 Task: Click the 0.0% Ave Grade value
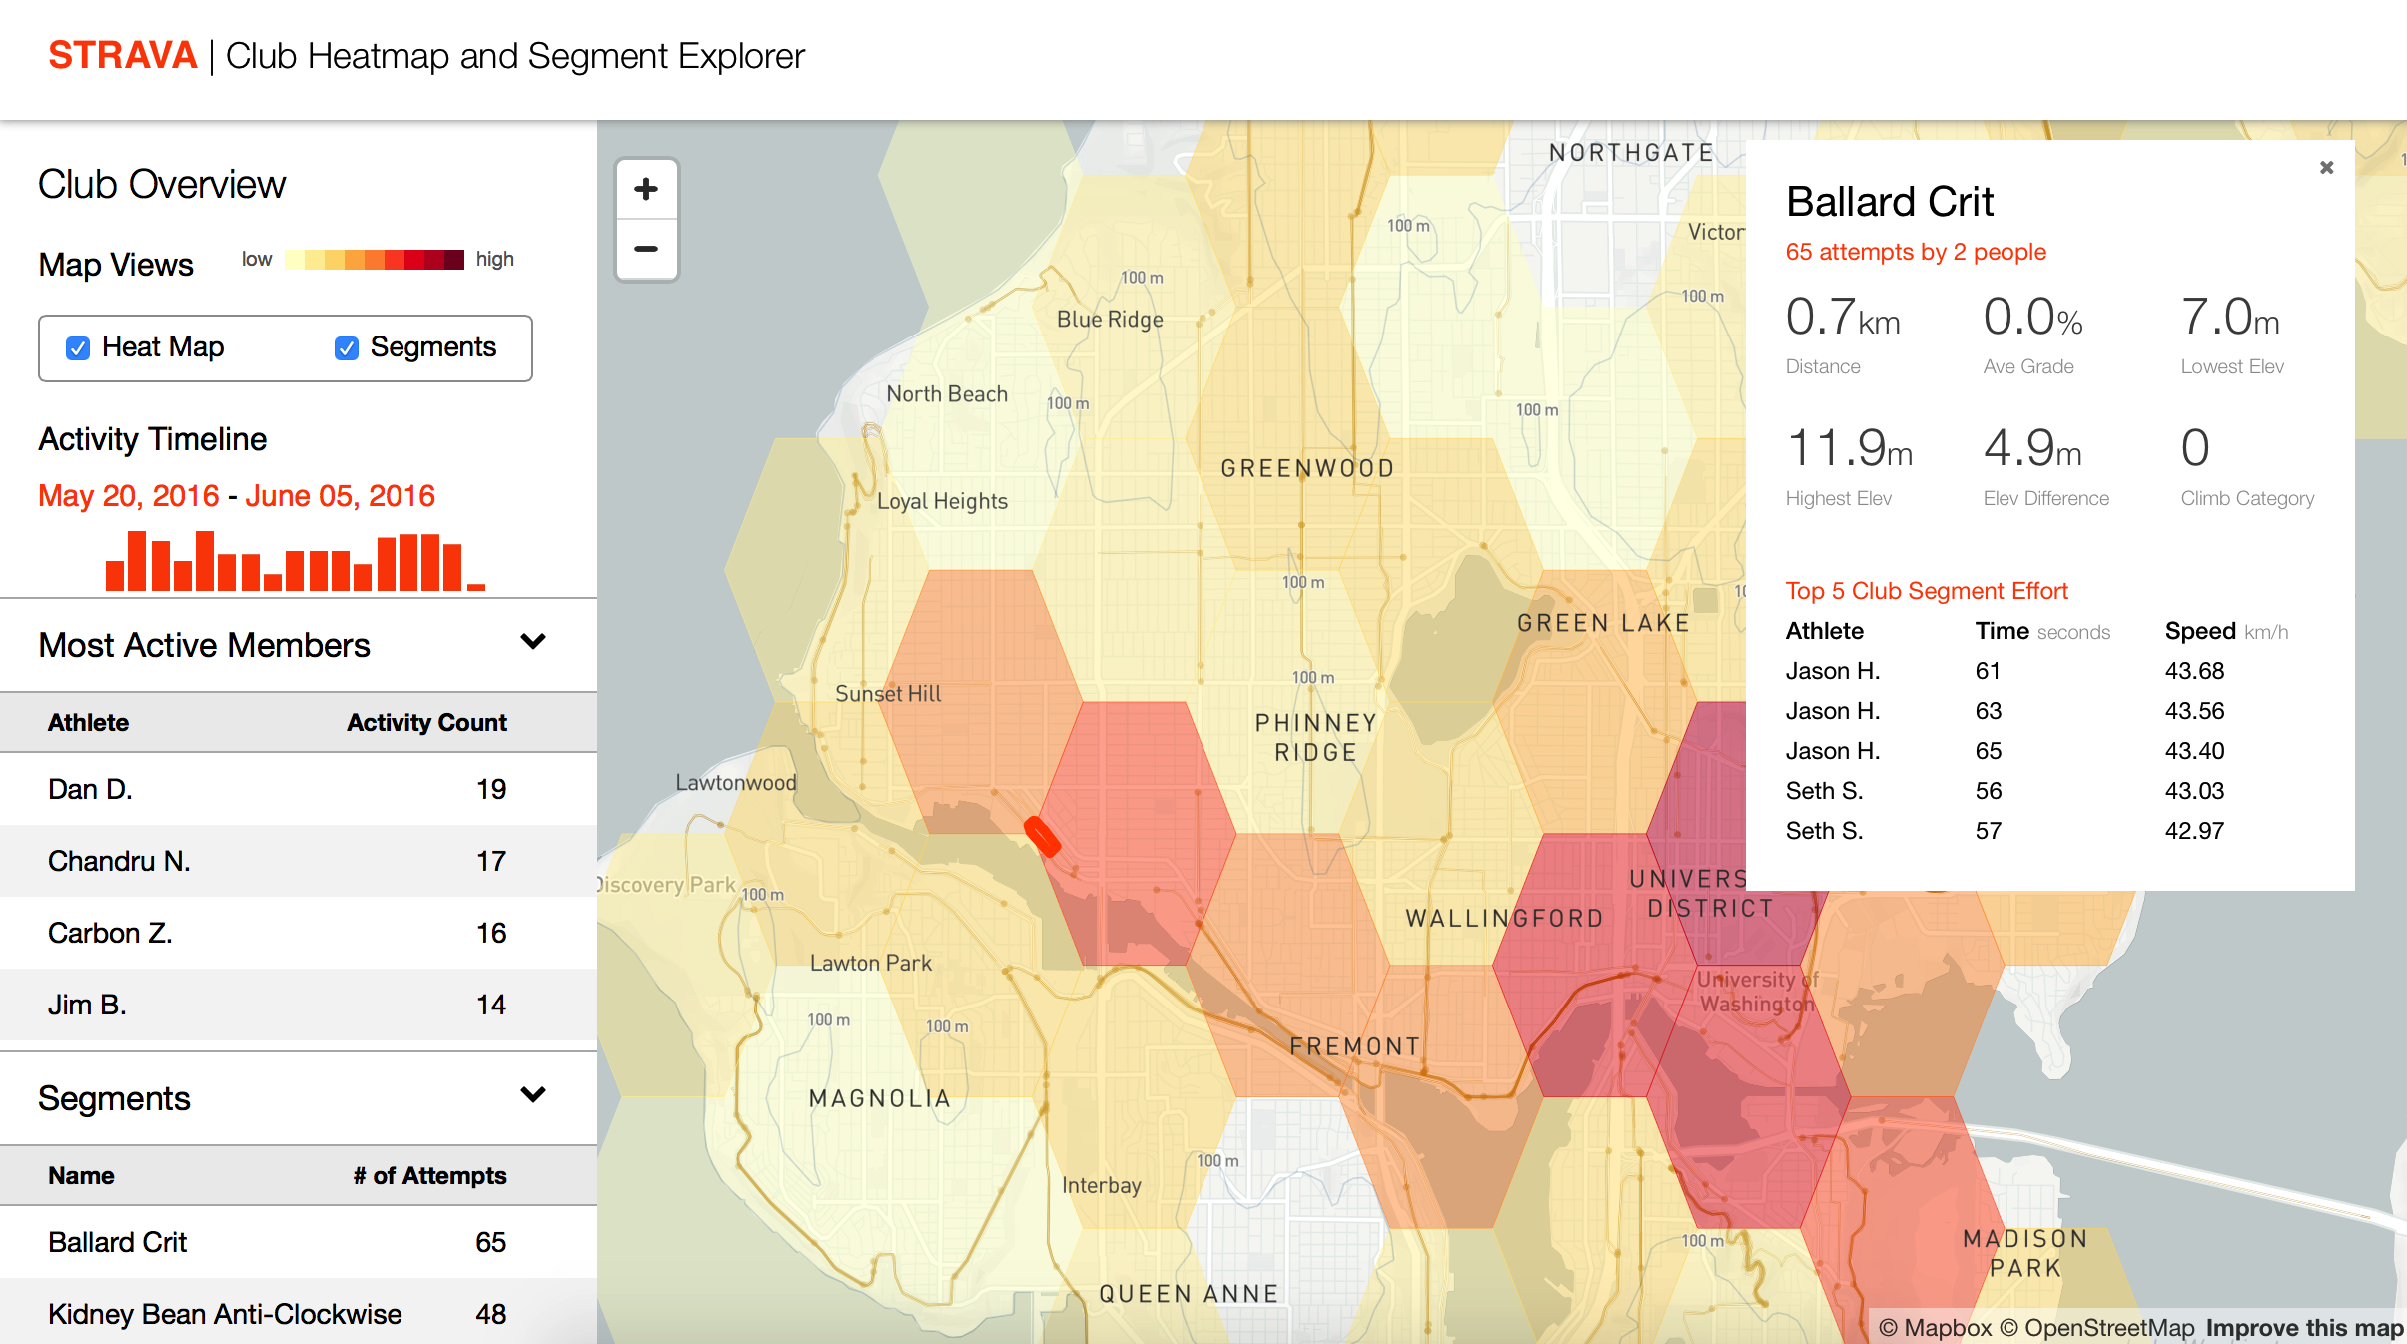click(x=2032, y=318)
